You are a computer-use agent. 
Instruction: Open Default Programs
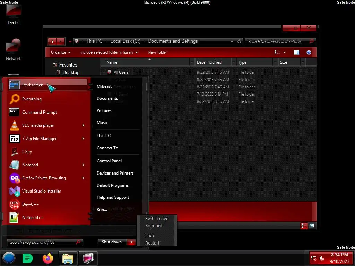113,185
